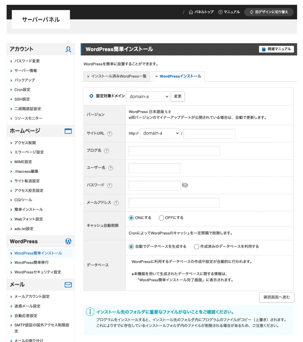Viewport: 303px width, 342px height.
Task: Click the help icon beside ブログ名
Action: [106, 151]
